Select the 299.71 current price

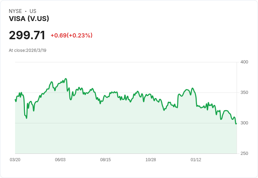(27, 35)
